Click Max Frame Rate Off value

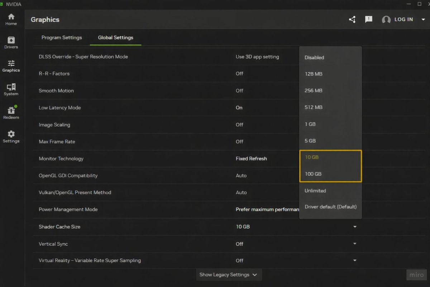(239, 141)
